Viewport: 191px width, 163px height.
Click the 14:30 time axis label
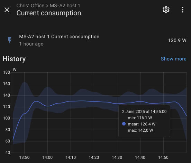click(117, 157)
